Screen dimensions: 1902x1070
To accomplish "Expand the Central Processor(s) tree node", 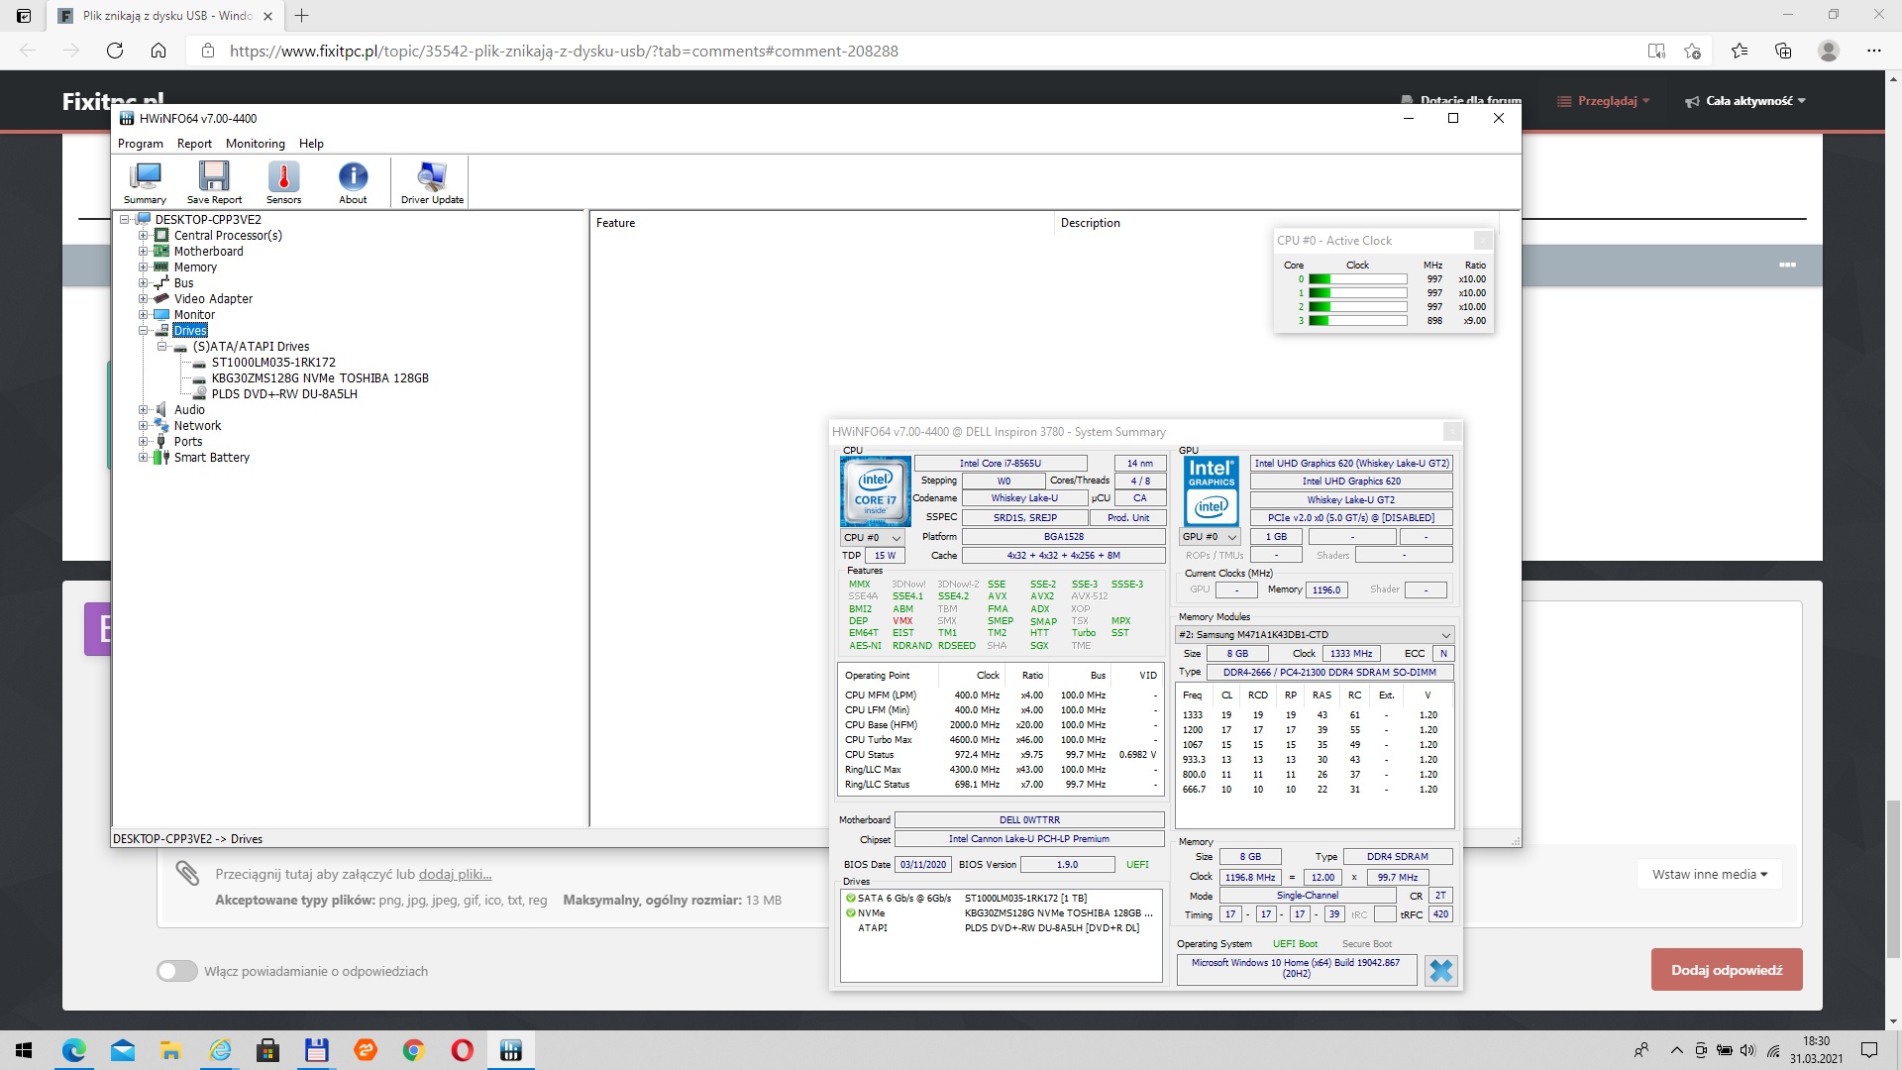I will point(143,236).
